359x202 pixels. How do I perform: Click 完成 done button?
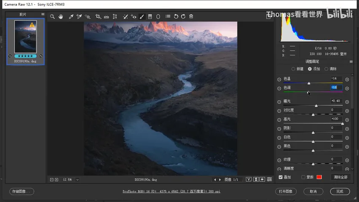[x=340, y=191]
